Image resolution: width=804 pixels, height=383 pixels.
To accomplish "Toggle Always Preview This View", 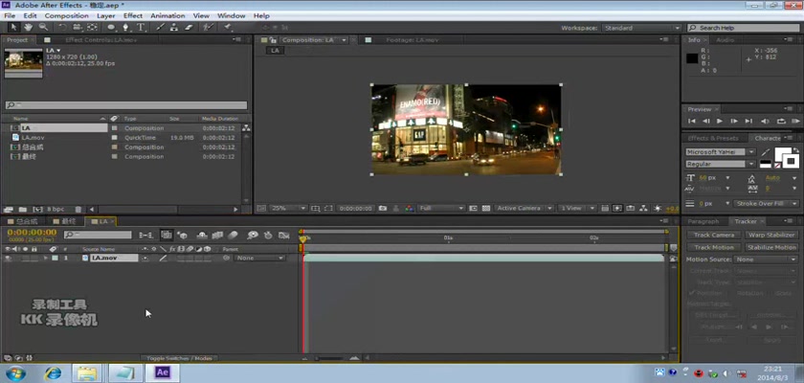I will coord(259,209).
